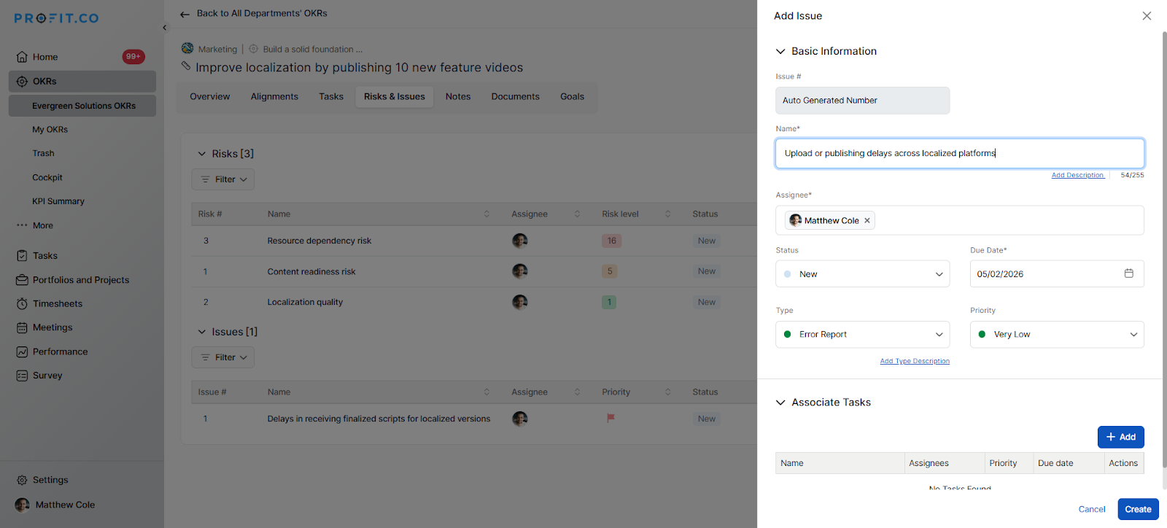Switch to the Documents tab
1167x528 pixels.
pos(515,97)
